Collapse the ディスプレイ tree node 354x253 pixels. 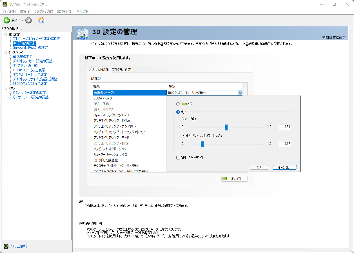[5, 53]
